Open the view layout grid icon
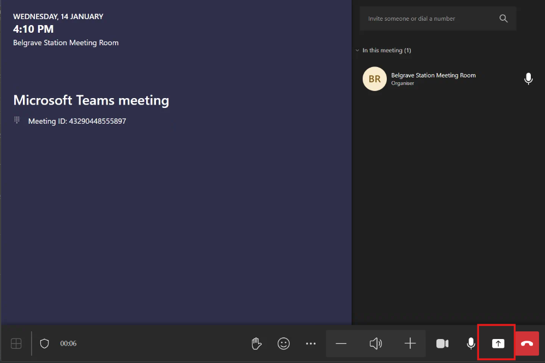Viewport: 545px width, 363px height. click(x=16, y=343)
